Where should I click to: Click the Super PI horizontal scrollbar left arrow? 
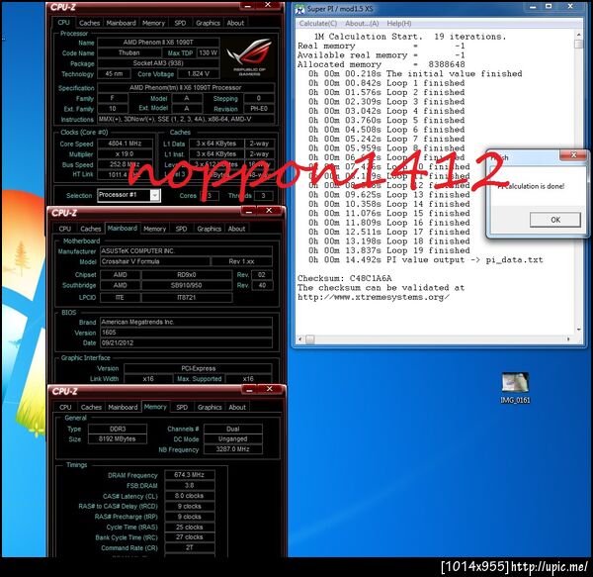299,339
